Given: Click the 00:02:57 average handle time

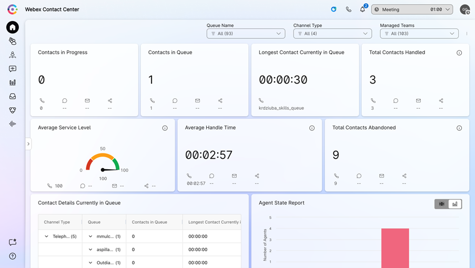Looking at the screenshot, I should point(209,155).
